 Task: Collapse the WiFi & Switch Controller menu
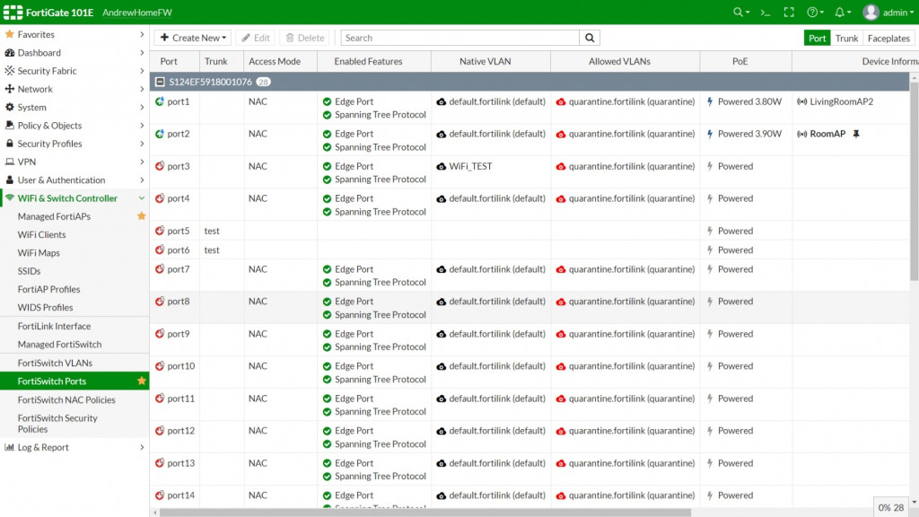point(142,198)
